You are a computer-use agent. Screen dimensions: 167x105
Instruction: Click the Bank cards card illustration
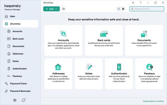(x=104, y=34)
